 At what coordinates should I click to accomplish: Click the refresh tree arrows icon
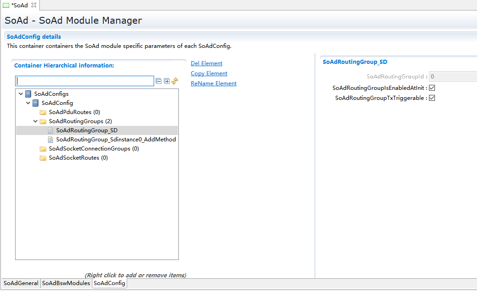(175, 81)
